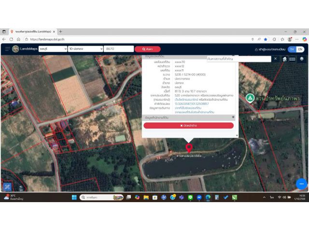Open the Copilot icon in browser toolbar
Viewport: 309px width, 231px height.
(x=305, y=39)
